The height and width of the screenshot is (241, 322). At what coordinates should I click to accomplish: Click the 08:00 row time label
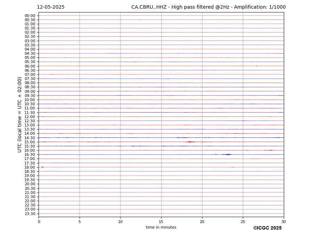click(x=30, y=83)
